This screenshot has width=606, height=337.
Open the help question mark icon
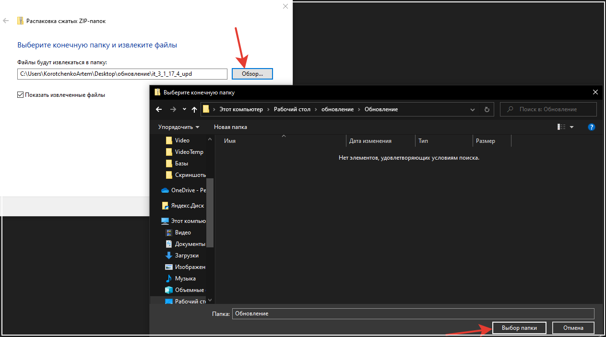592,127
